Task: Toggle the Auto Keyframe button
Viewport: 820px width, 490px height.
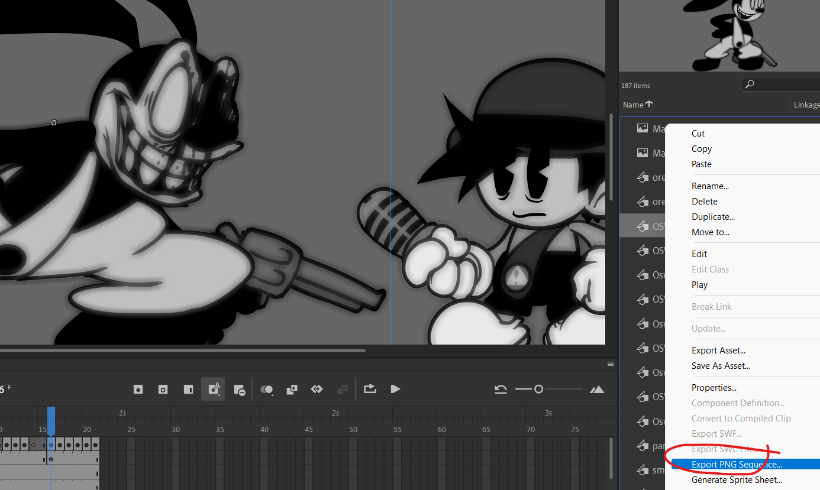Action: 213,390
